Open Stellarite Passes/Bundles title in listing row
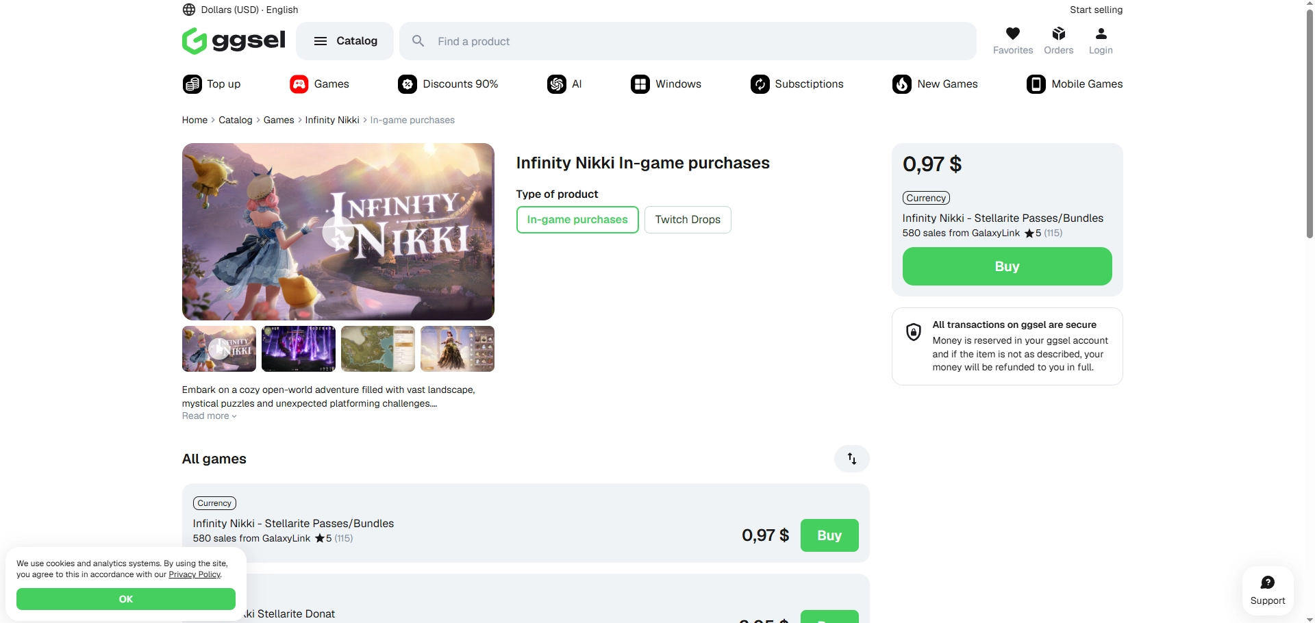Screen dimensions: 1315x623 coord(293,524)
